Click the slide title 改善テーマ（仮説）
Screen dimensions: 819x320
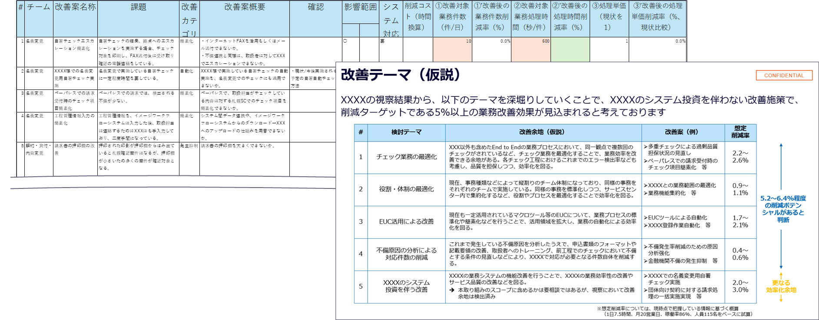[x=400, y=75]
